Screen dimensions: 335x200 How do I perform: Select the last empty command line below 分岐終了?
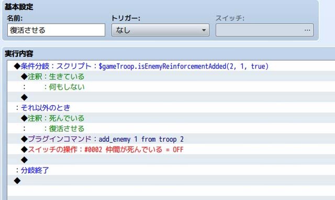(171, 181)
